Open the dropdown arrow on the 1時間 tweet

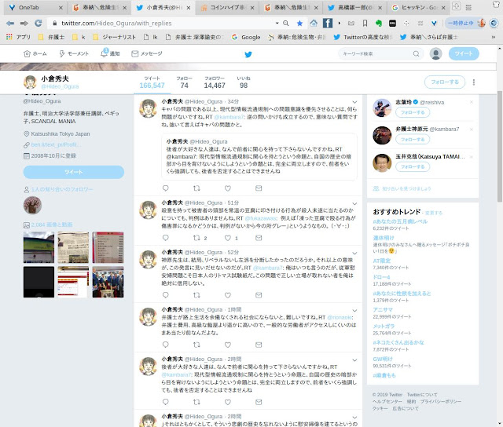(354, 310)
